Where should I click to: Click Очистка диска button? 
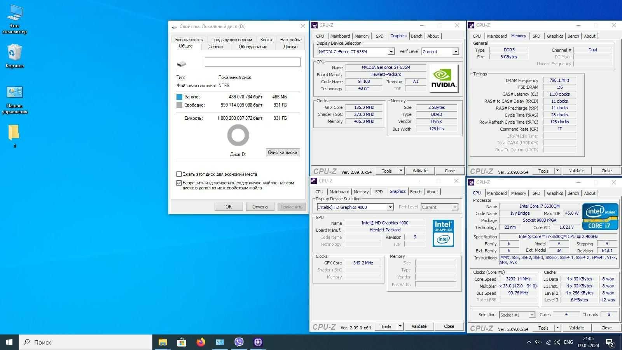coord(283,152)
